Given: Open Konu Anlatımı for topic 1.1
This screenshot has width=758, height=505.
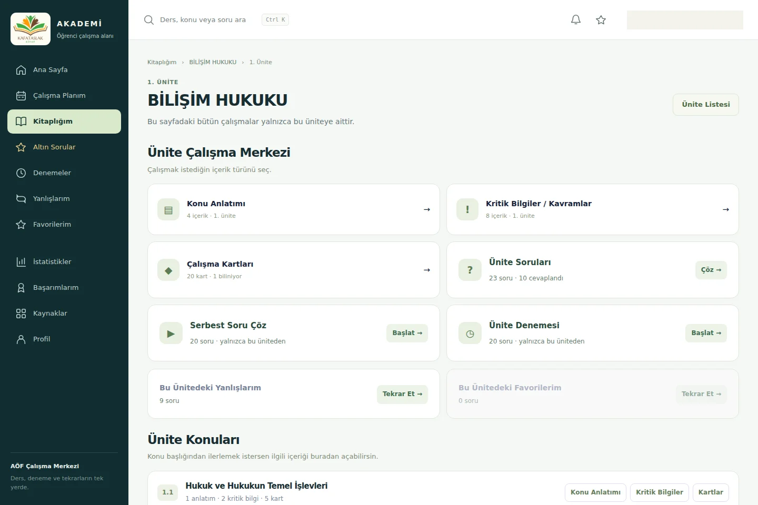Looking at the screenshot, I should click(595, 492).
